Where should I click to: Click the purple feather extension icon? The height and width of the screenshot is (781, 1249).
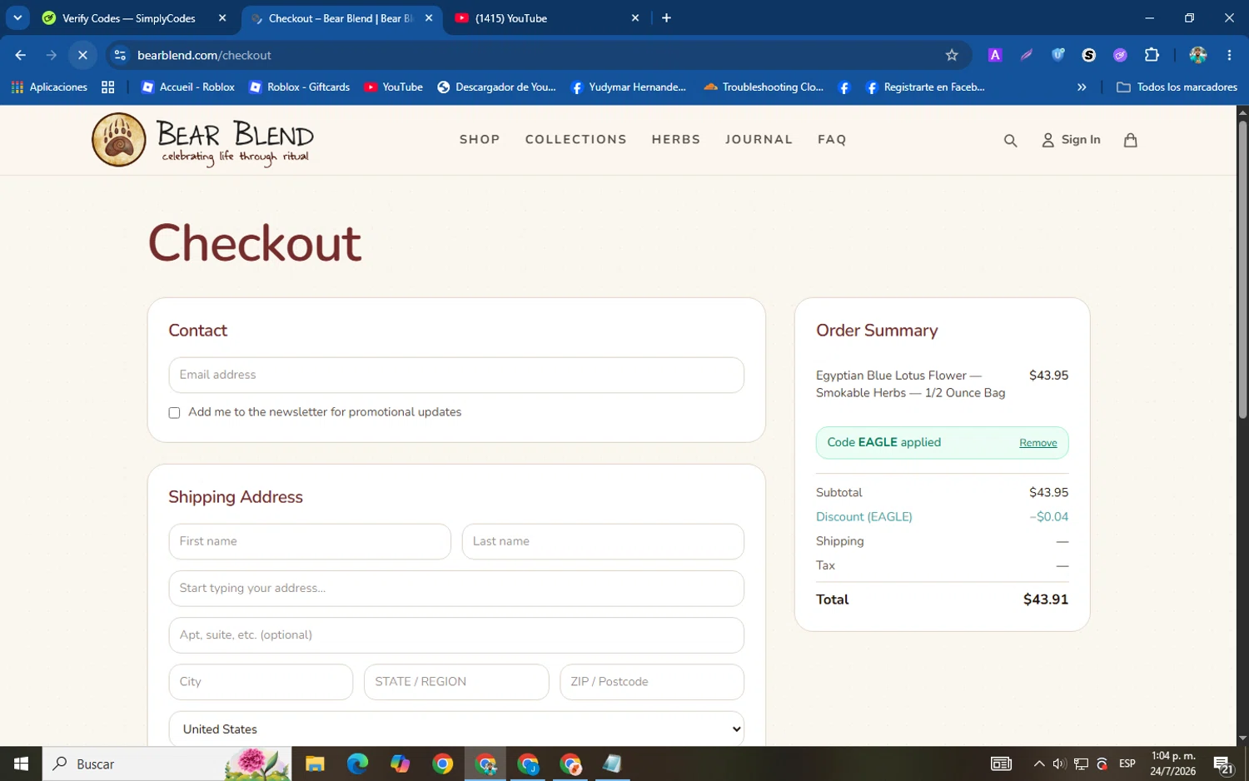coord(1026,55)
